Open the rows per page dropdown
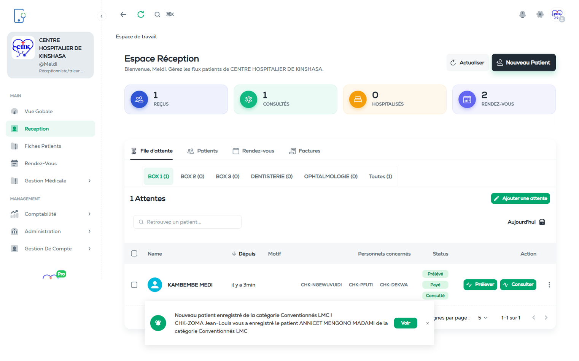This screenshot has width=579, height=361. tap(482, 318)
